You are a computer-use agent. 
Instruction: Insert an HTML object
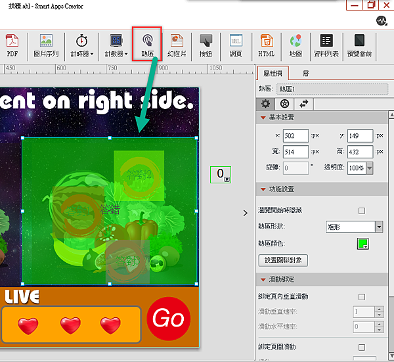tap(267, 45)
